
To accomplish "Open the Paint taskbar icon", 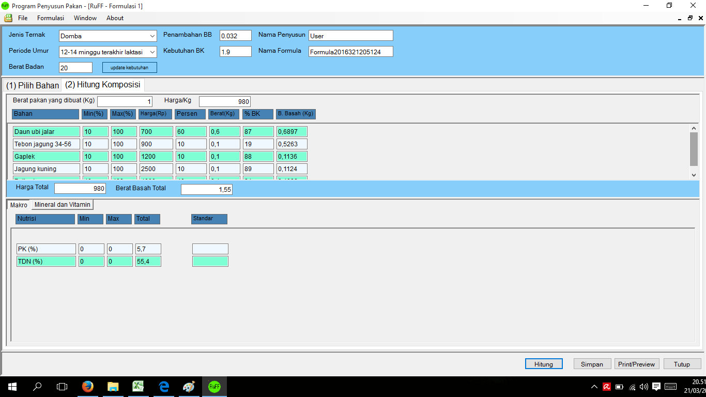I will (x=189, y=386).
